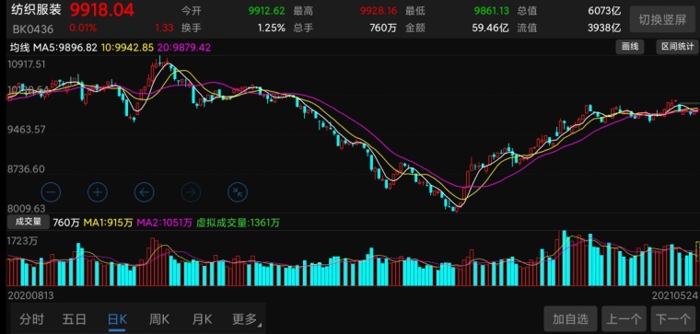Zoom in chart with plus circle icon
Viewport: 700px width, 334px height.
[x=98, y=192]
